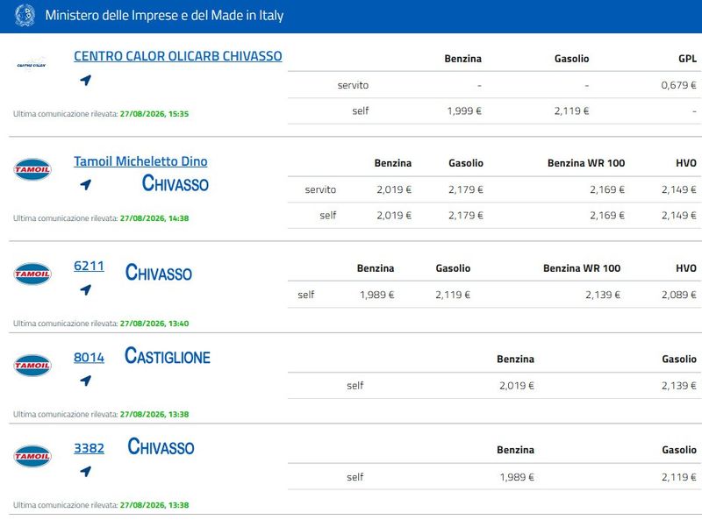Open station 3382 link

89,448
